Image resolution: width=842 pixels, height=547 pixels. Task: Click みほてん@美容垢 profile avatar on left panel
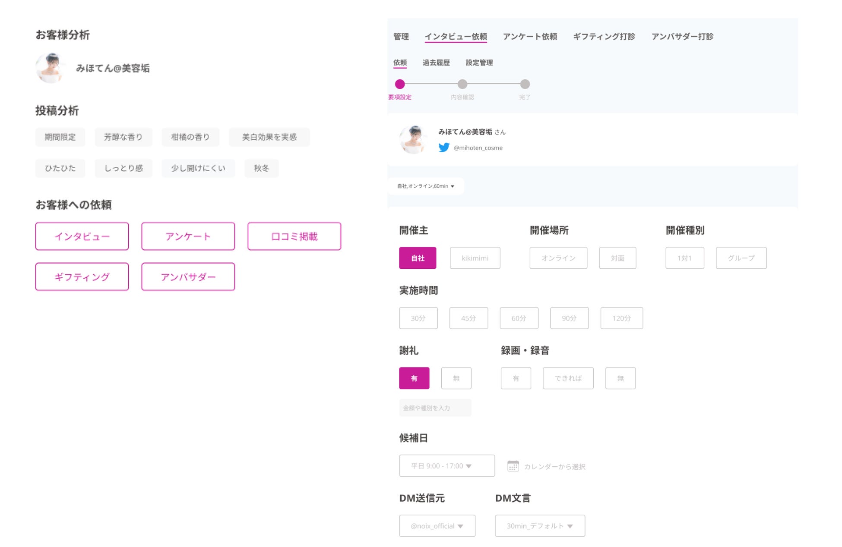pos(51,67)
